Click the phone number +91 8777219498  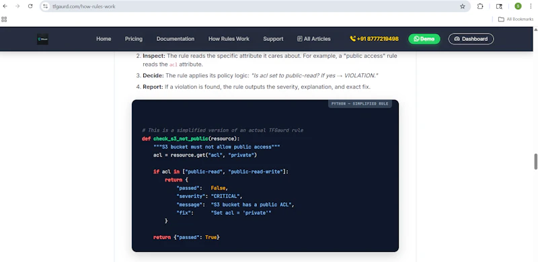[x=375, y=39]
